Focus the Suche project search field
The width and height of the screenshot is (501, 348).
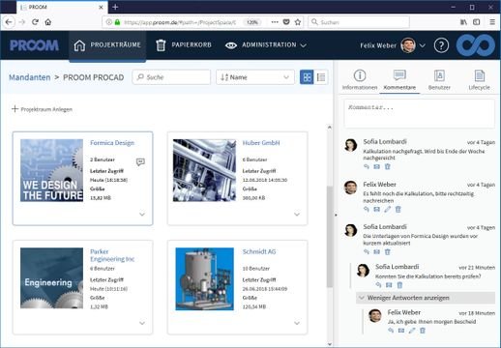[x=171, y=77]
